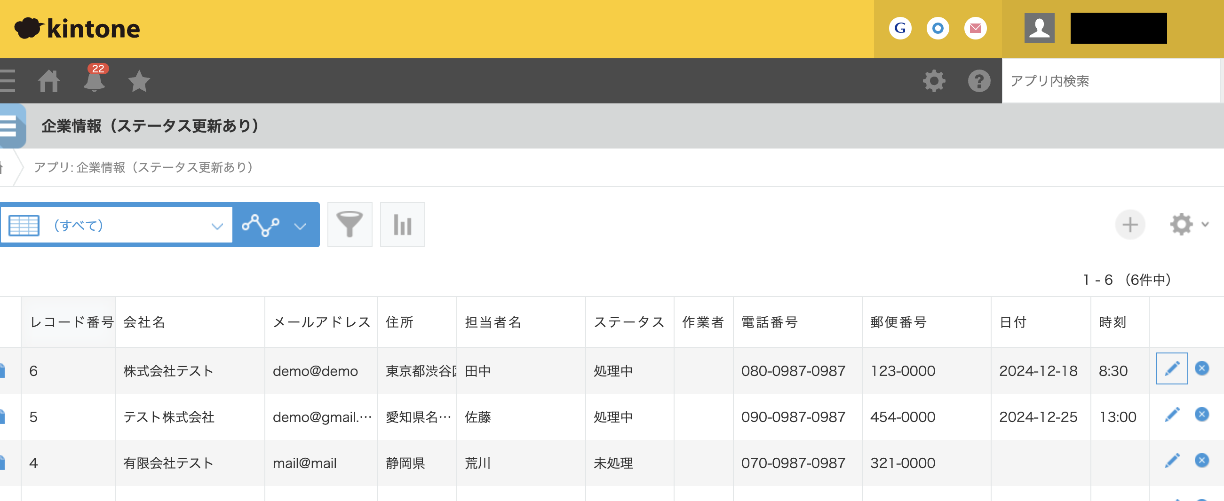Open notifications bell with 22 badge
The image size is (1224, 501).
pyautogui.click(x=95, y=79)
